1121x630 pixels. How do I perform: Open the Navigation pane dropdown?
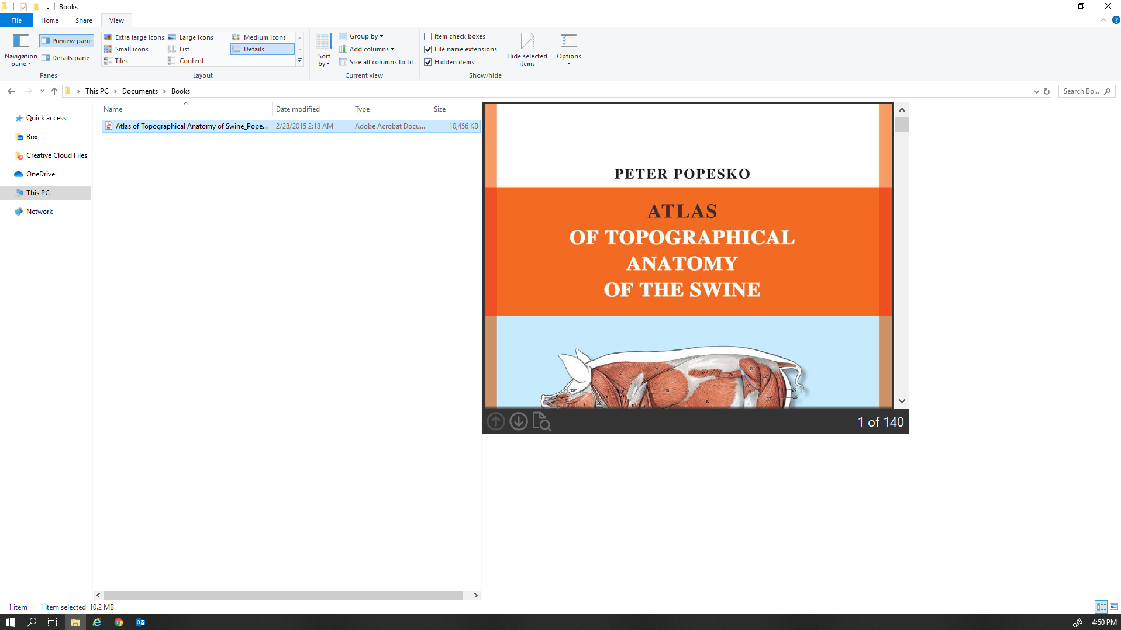tap(20, 50)
